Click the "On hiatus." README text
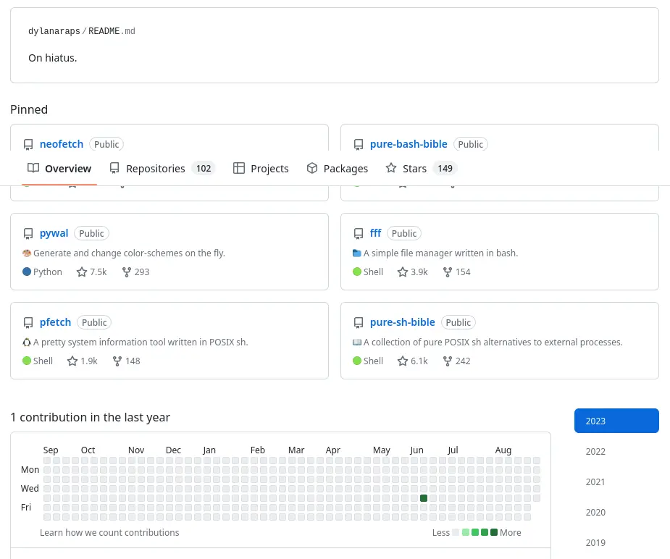 (x=53, y=58)
